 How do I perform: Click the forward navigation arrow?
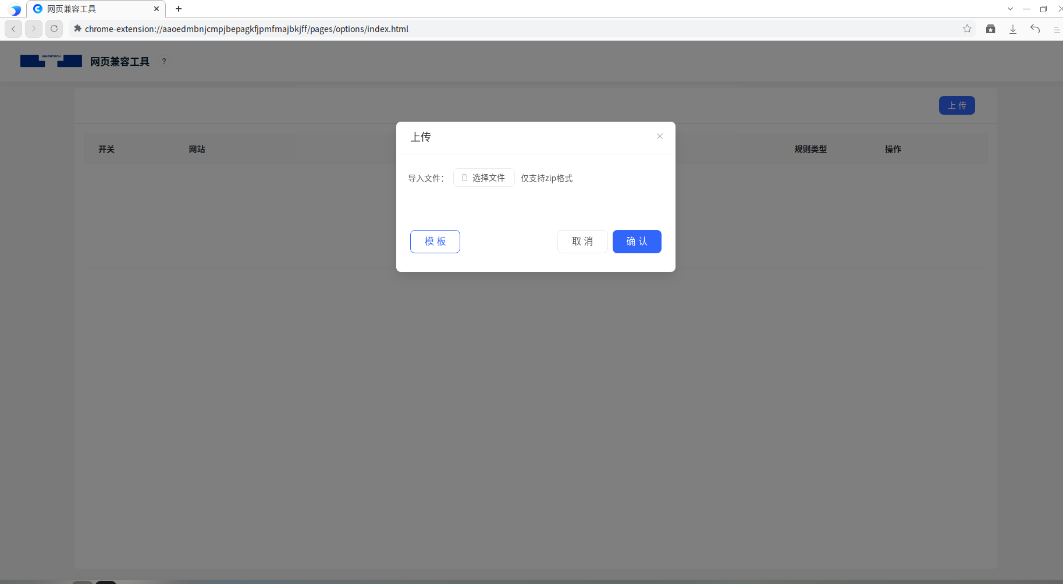[x=34, y=29]
